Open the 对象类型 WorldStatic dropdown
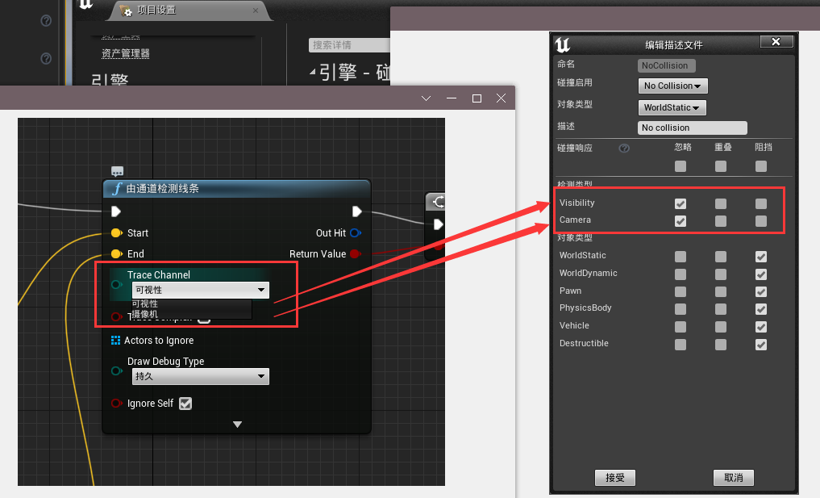Viewport: 820px width, 498px height. click(672, 107)
